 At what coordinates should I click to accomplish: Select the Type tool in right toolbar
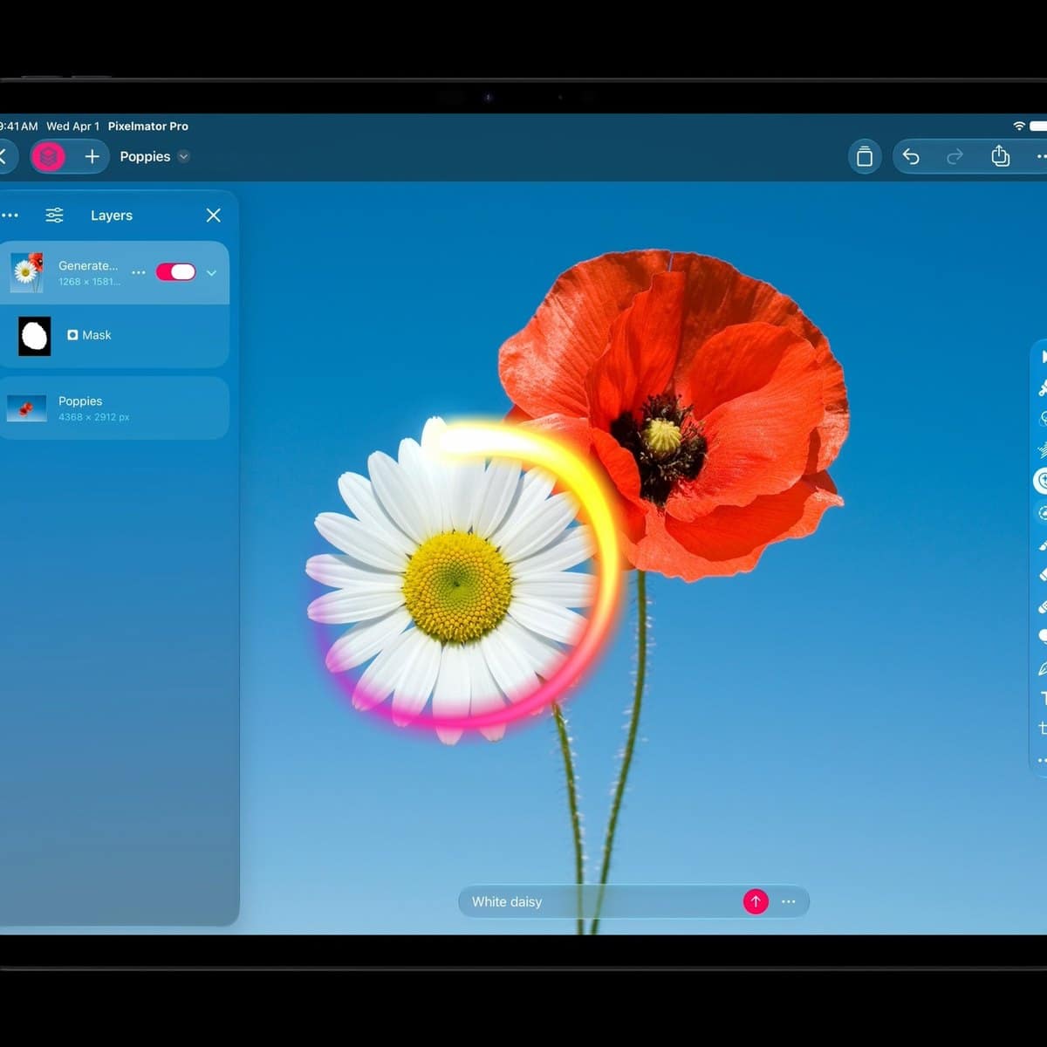(1043, 698)
